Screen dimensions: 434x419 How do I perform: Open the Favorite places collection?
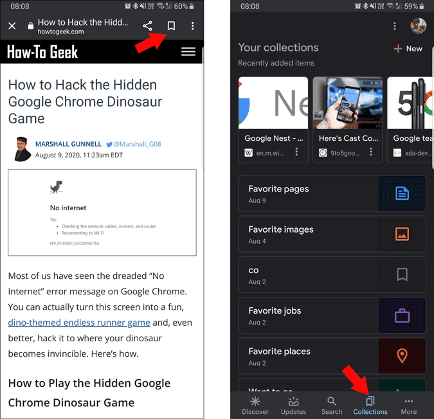click(332, 356)
